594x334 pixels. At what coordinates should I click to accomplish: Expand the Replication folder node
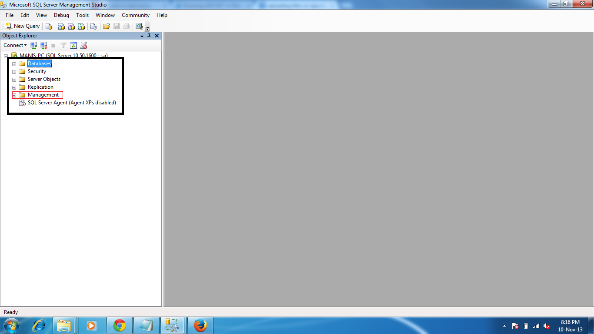click(x=14, y=87)
